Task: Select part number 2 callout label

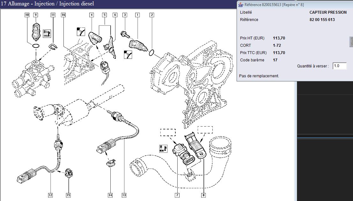Action: coord(152,15)
